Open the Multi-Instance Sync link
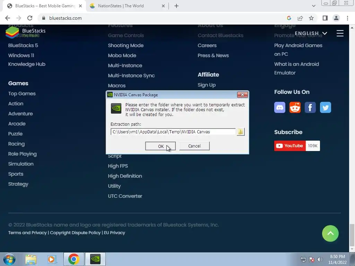This screenshot has width=355, height=266. point(131,76)
